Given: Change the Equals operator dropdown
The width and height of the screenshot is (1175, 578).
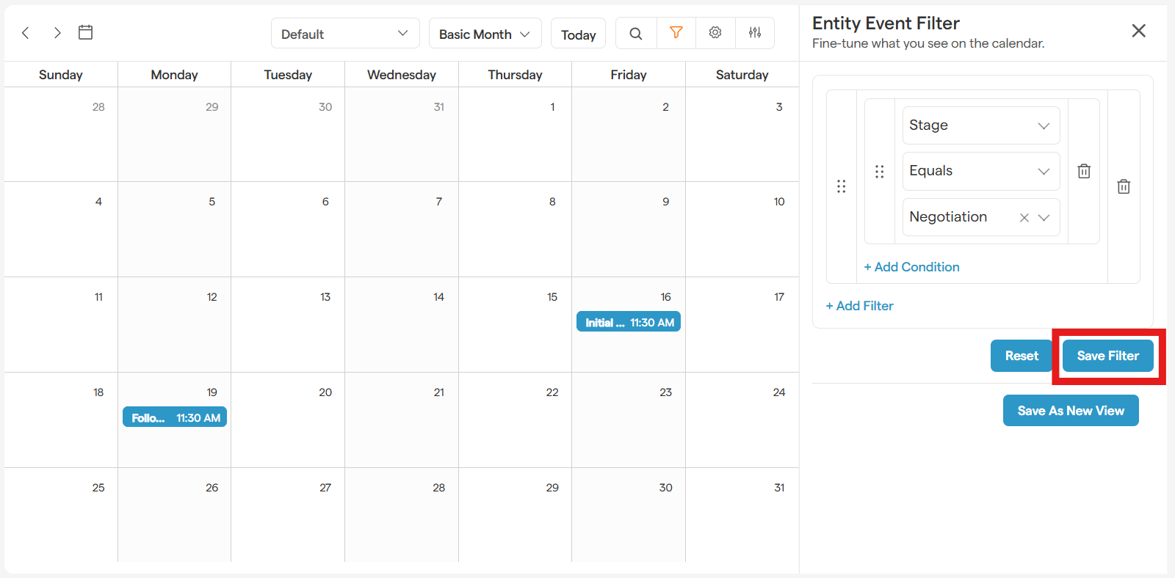Looking at the screenshot, I should tap(980, 171).
